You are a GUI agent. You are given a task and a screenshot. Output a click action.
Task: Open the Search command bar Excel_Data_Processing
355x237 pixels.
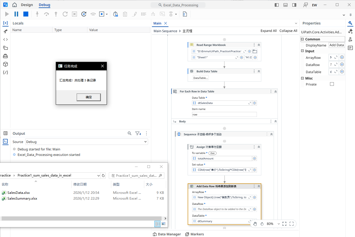coord(178,5)
